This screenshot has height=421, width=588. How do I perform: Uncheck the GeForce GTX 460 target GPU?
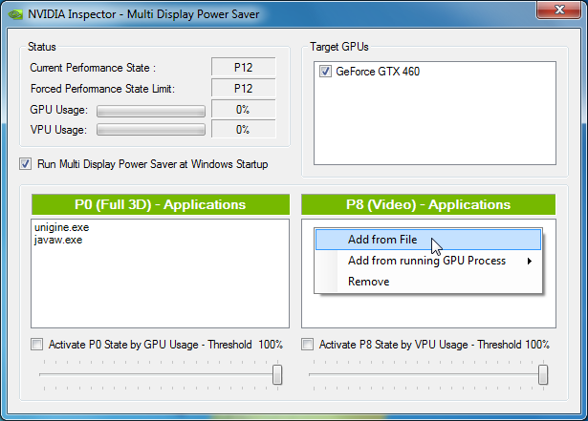[x=326, y=72]
